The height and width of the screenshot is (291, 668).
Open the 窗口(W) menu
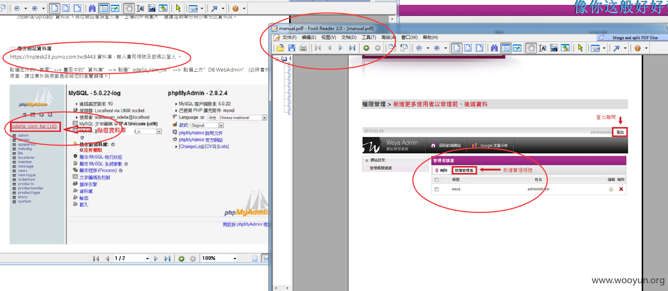(409, 37)
